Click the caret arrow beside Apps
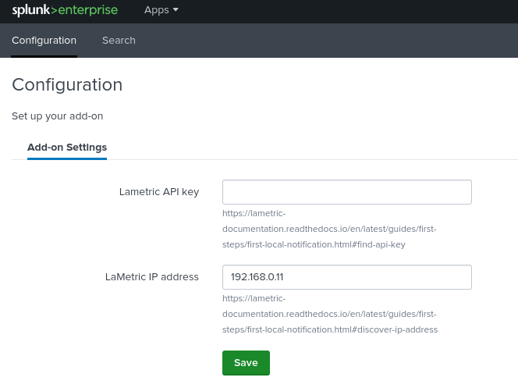Screen dimensions: 518x388 (x=176, y=10)
